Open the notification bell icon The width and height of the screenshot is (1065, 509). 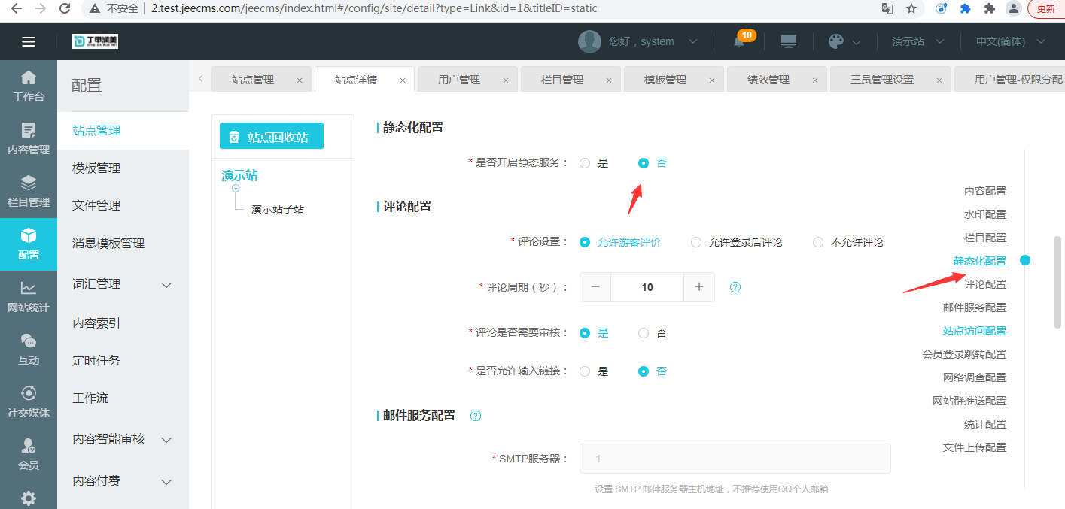739,42
